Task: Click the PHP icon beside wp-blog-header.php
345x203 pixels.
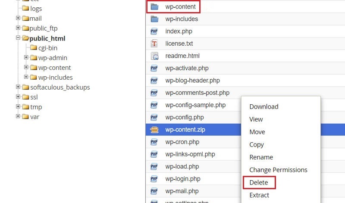Action: 154,81
